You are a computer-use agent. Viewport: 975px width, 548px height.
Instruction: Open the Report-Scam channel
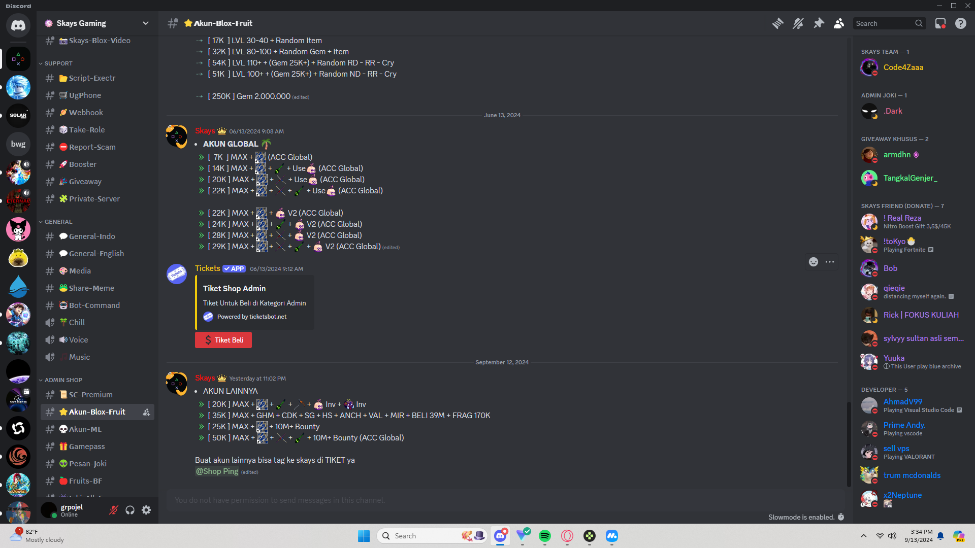coord(97,147)
